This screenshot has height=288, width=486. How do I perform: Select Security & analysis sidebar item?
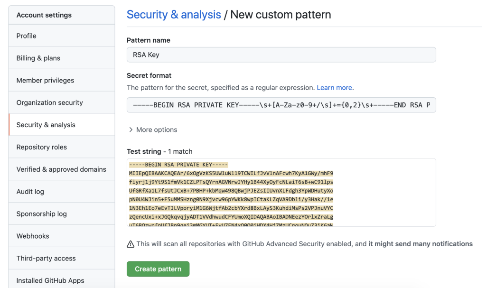pyautogui.click(x=46, y=125)
